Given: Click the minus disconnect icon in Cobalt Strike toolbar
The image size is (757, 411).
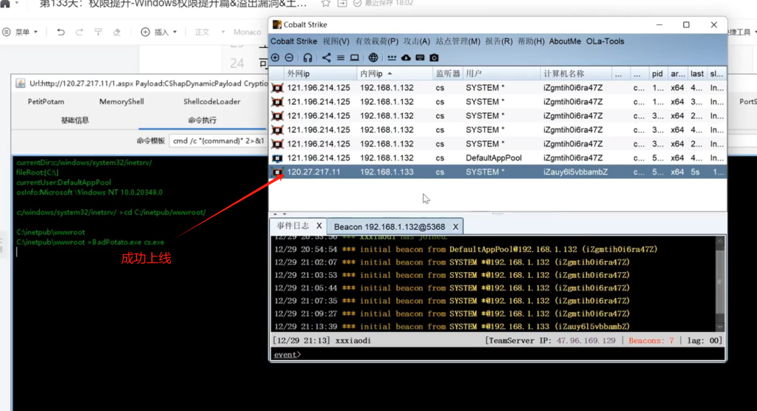Looking at the screenshot, I should pos(289,58).
